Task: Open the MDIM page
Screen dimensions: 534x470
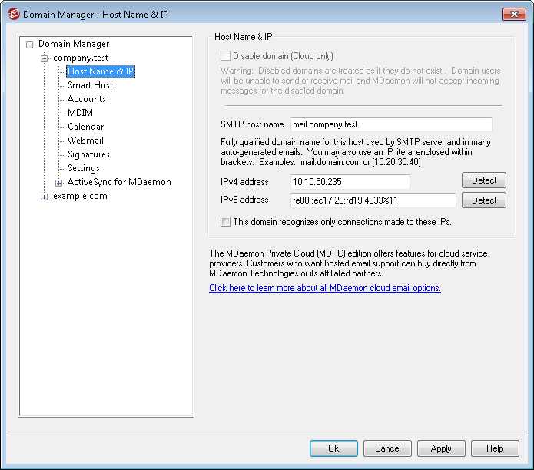Action: [x=80, y=113]
